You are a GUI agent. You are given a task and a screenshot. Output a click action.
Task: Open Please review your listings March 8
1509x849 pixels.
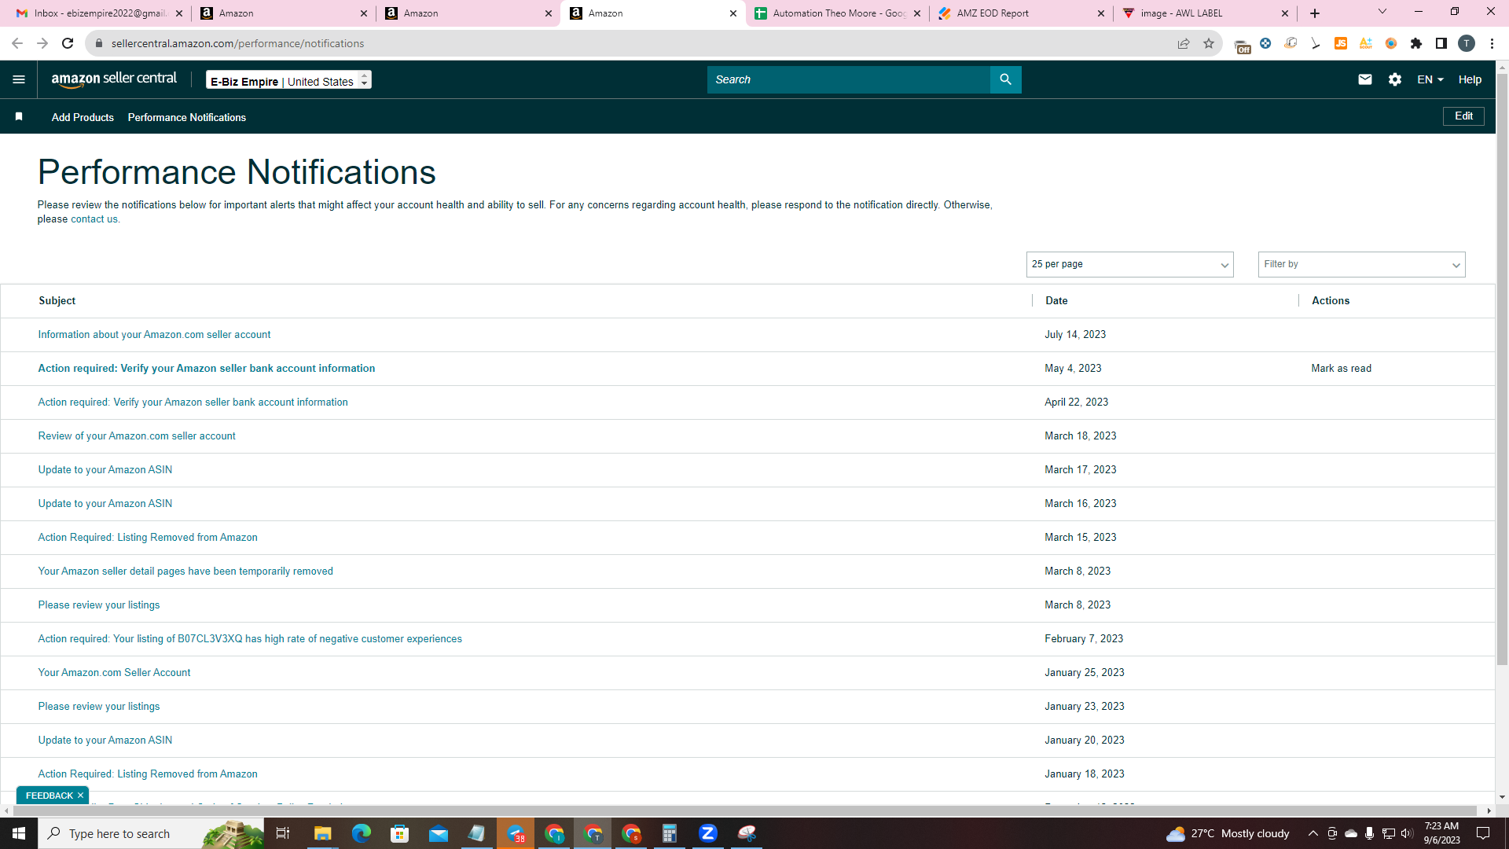coord(99,605)
